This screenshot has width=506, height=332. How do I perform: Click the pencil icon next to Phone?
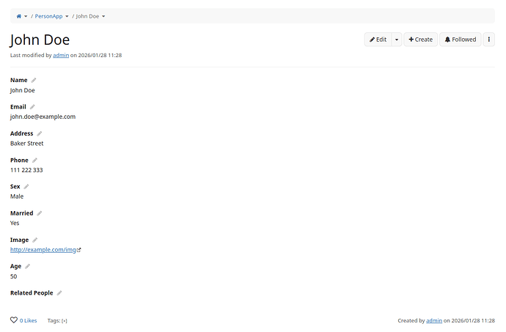(34, 160)
